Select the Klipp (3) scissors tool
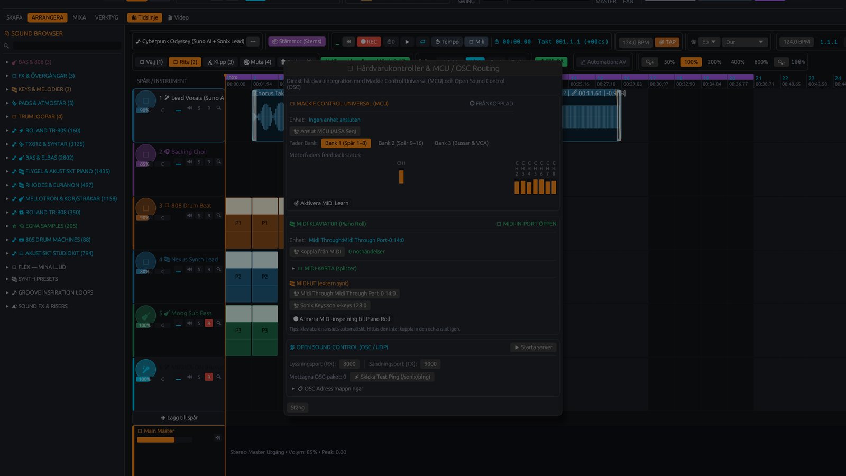The height and width of the screenshot is (476, 846). 220,62
